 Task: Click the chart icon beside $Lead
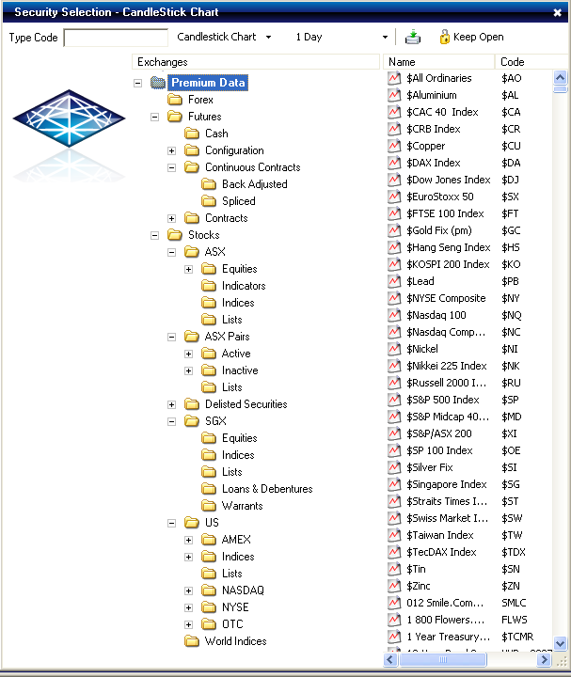pyautogui.click(x=394, y=281)
